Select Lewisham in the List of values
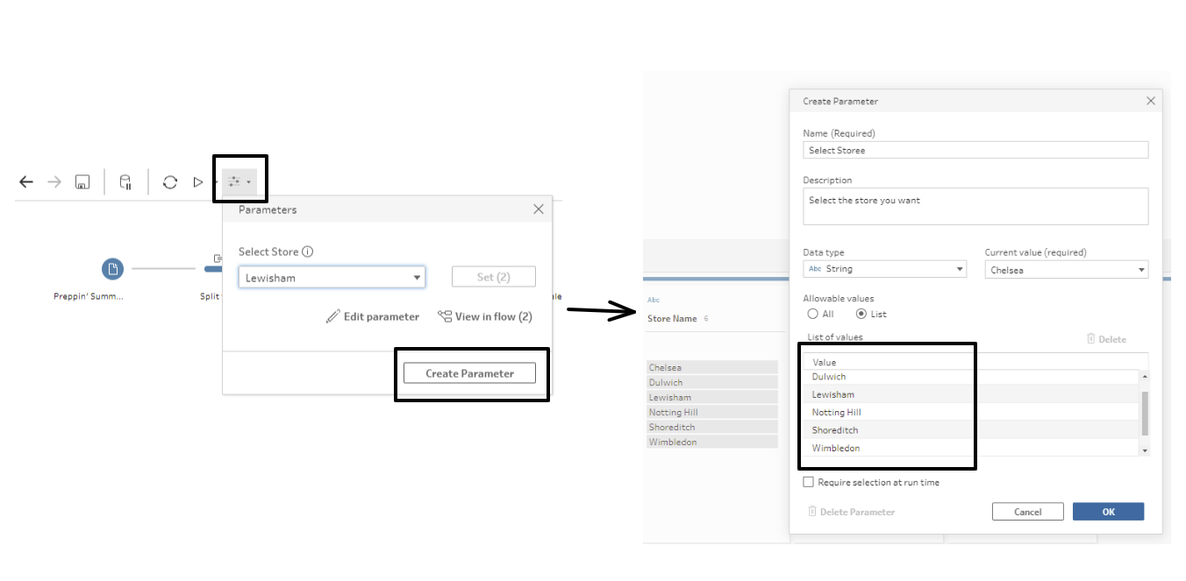Image resolution: width=1186 pixels, height=581 pixels. (x=971, y=394)
